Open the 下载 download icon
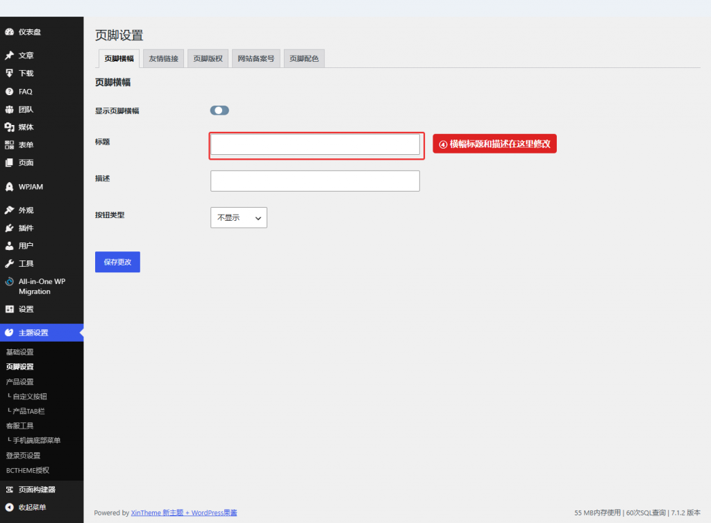The image size is (711, 523). tap(9, 73)
